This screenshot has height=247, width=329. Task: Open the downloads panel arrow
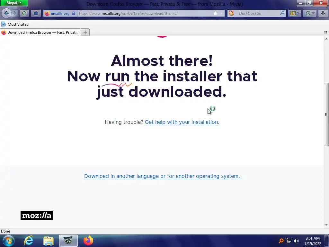323,14
